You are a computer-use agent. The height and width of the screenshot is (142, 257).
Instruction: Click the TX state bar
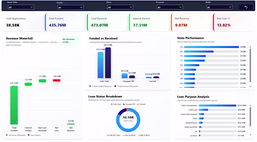click(195, 56)
